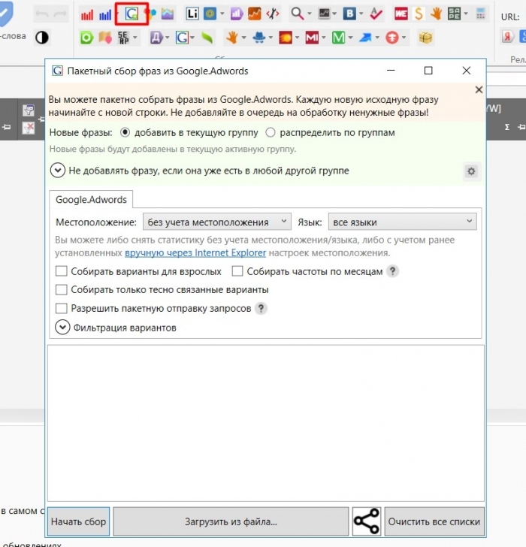Click the green leaf icon

(x=207, y=38)
